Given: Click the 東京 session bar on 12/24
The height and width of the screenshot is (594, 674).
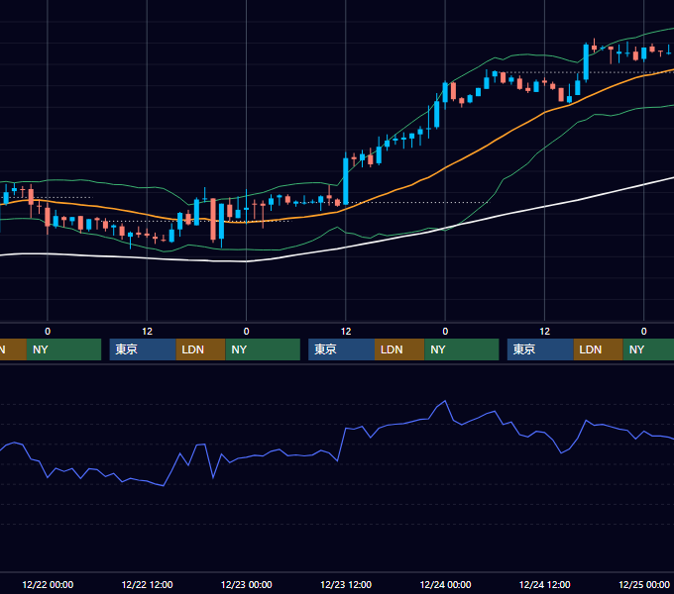Looking at the screenshot, I should 540,349.
